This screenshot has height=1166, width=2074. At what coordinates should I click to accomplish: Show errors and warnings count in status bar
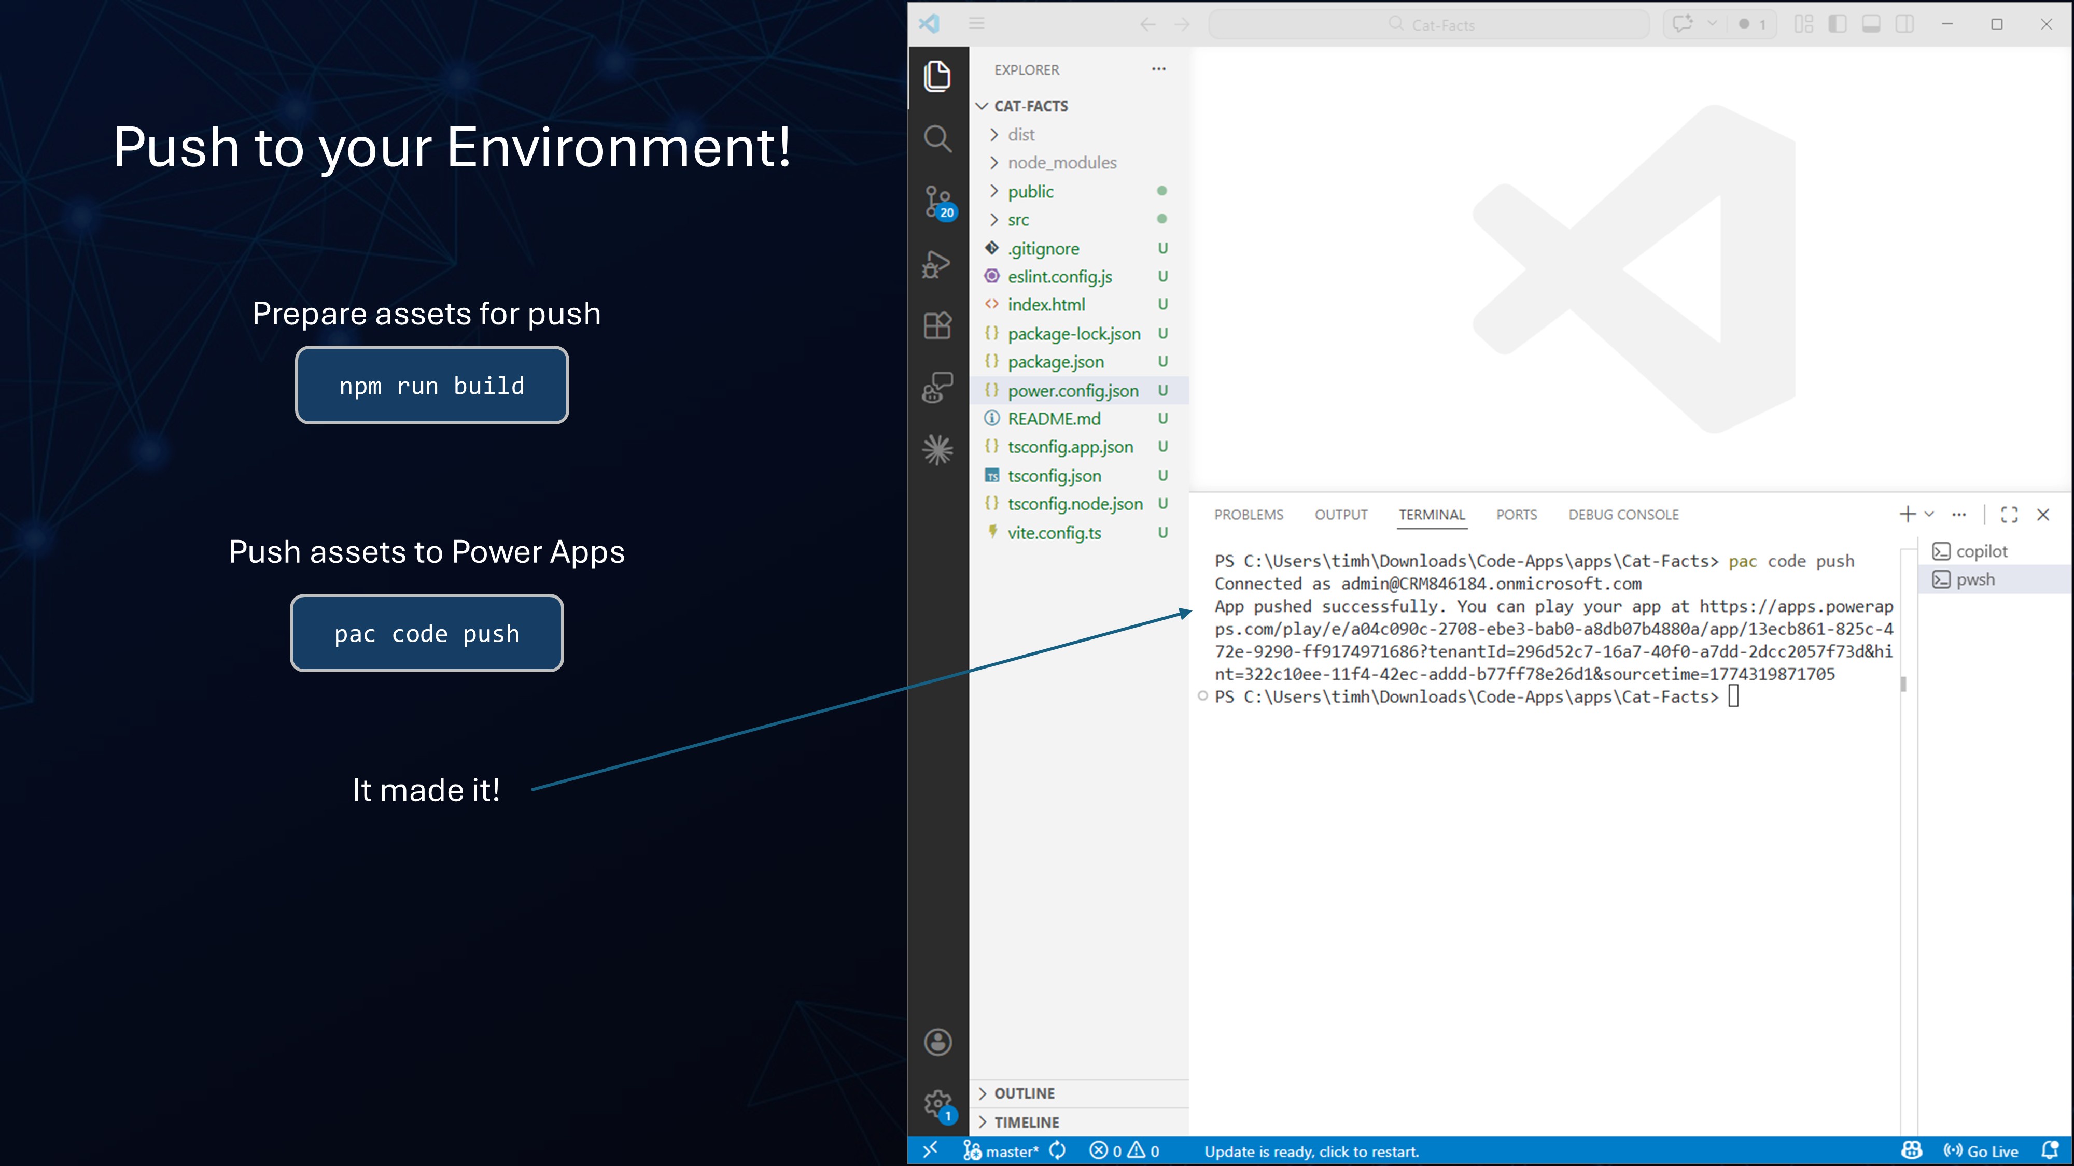point(1125,1151)
